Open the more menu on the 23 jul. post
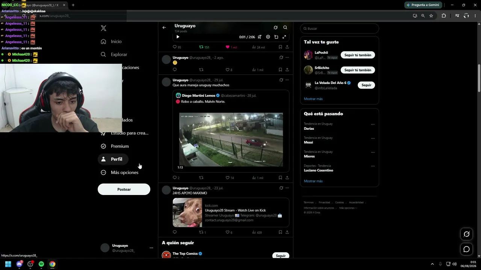 287,188
